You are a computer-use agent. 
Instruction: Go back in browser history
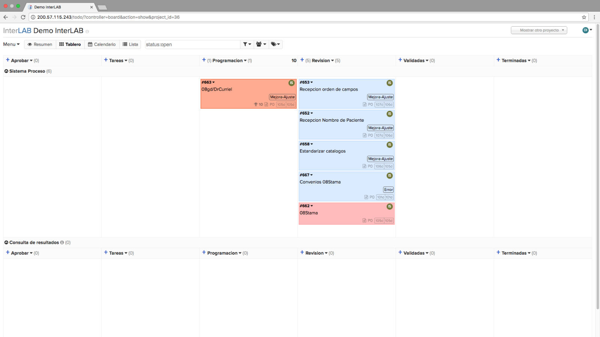[x=6, y=17]
